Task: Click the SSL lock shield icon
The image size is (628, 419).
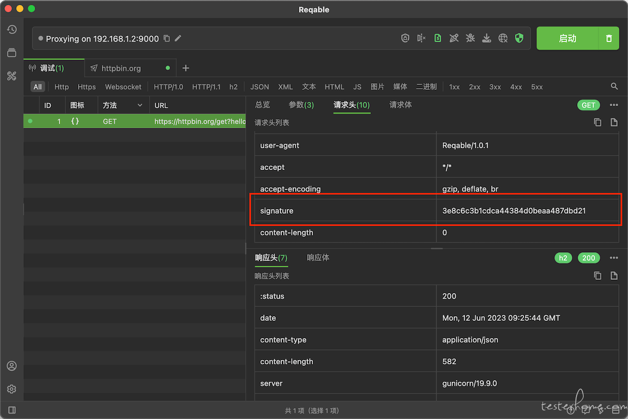Action: [x=405, y=38]
